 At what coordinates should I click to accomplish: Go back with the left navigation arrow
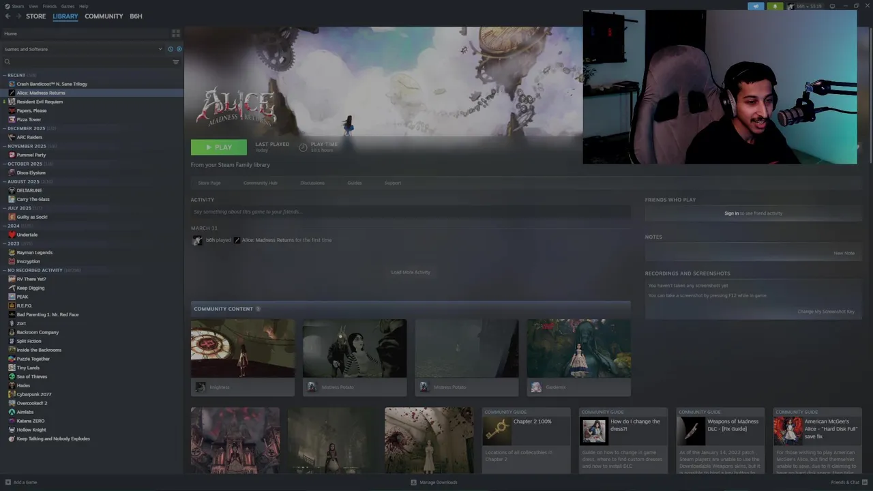(x=8, y=16)
